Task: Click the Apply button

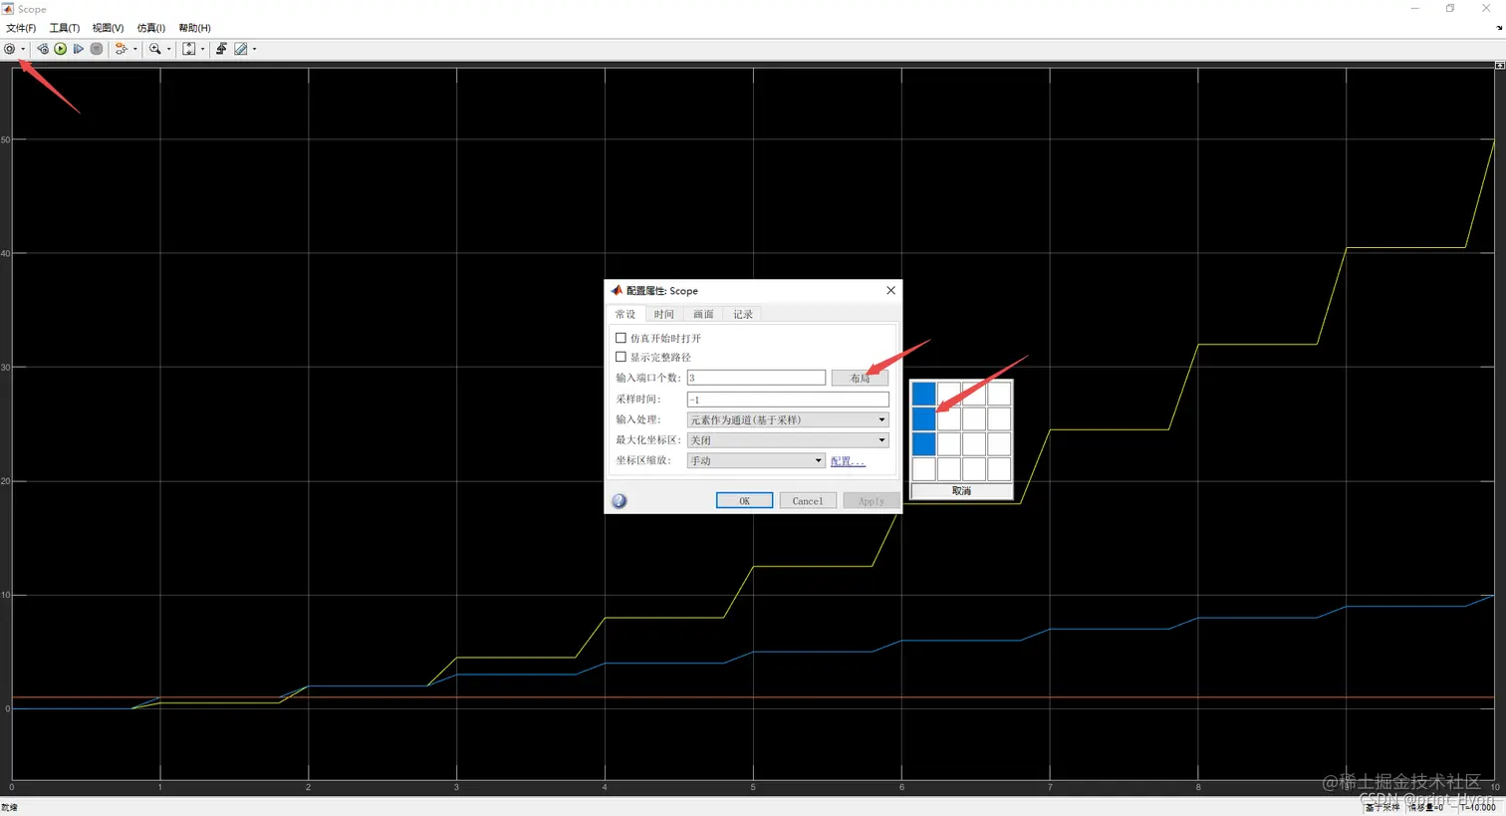Action: (x=872, y=501)
